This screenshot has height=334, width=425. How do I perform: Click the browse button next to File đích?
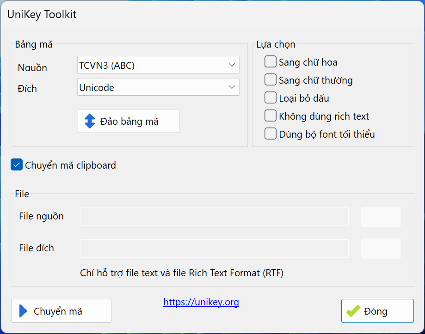381,248
